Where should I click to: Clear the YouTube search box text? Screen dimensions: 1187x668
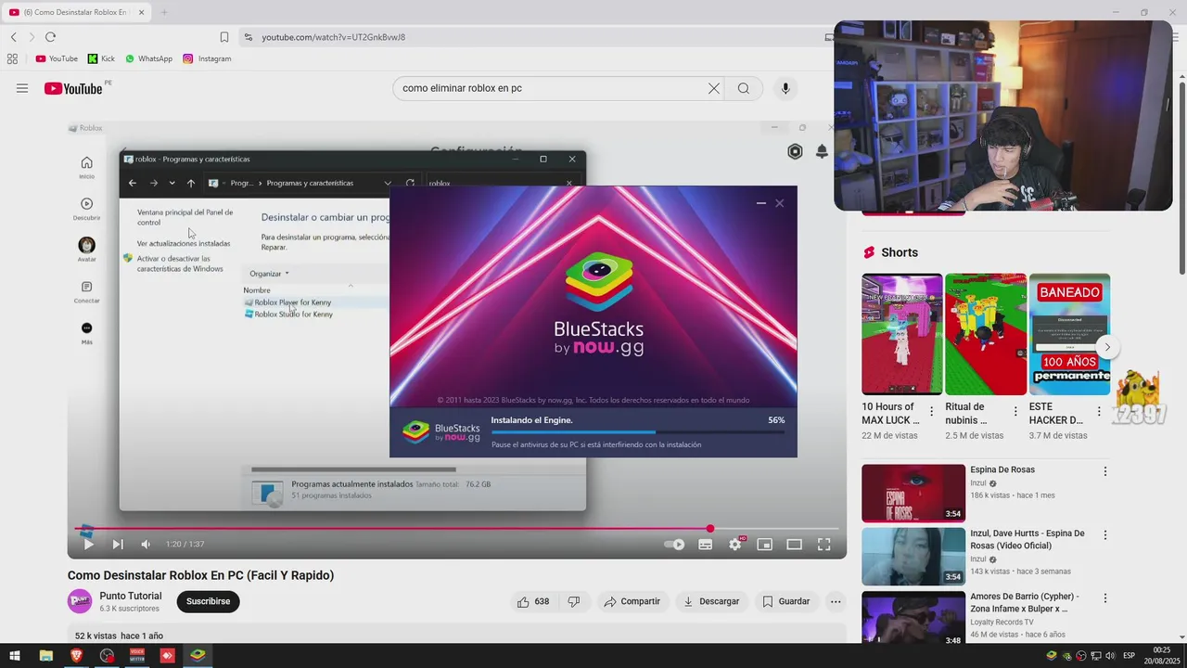pyautogui.click(x=714, y=88)
